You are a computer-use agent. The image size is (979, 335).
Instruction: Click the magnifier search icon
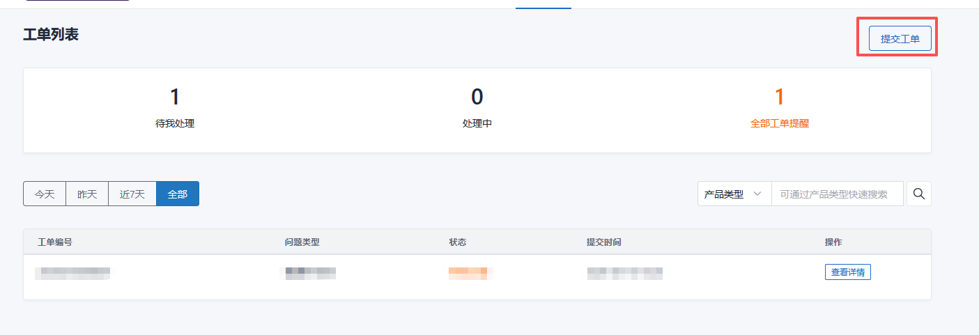point(919,194)
